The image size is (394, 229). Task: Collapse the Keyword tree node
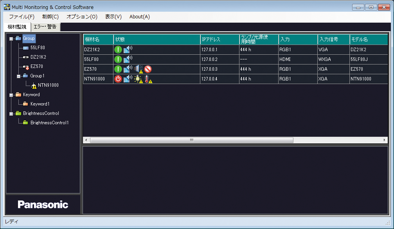tap(11, 95)
